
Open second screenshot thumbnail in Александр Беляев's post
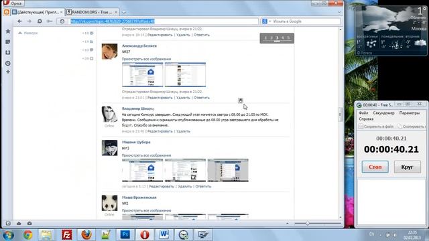click(x=185, y=74)
